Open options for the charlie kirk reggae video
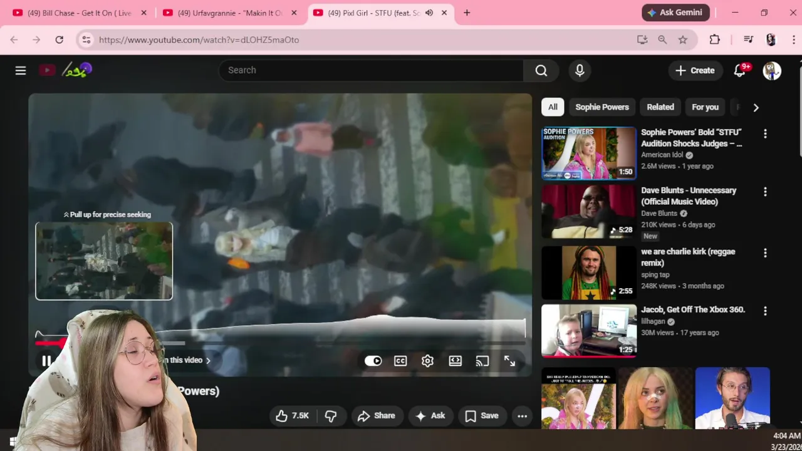The width and height of the screenshot is (802, 451). (x=765, y=253)
